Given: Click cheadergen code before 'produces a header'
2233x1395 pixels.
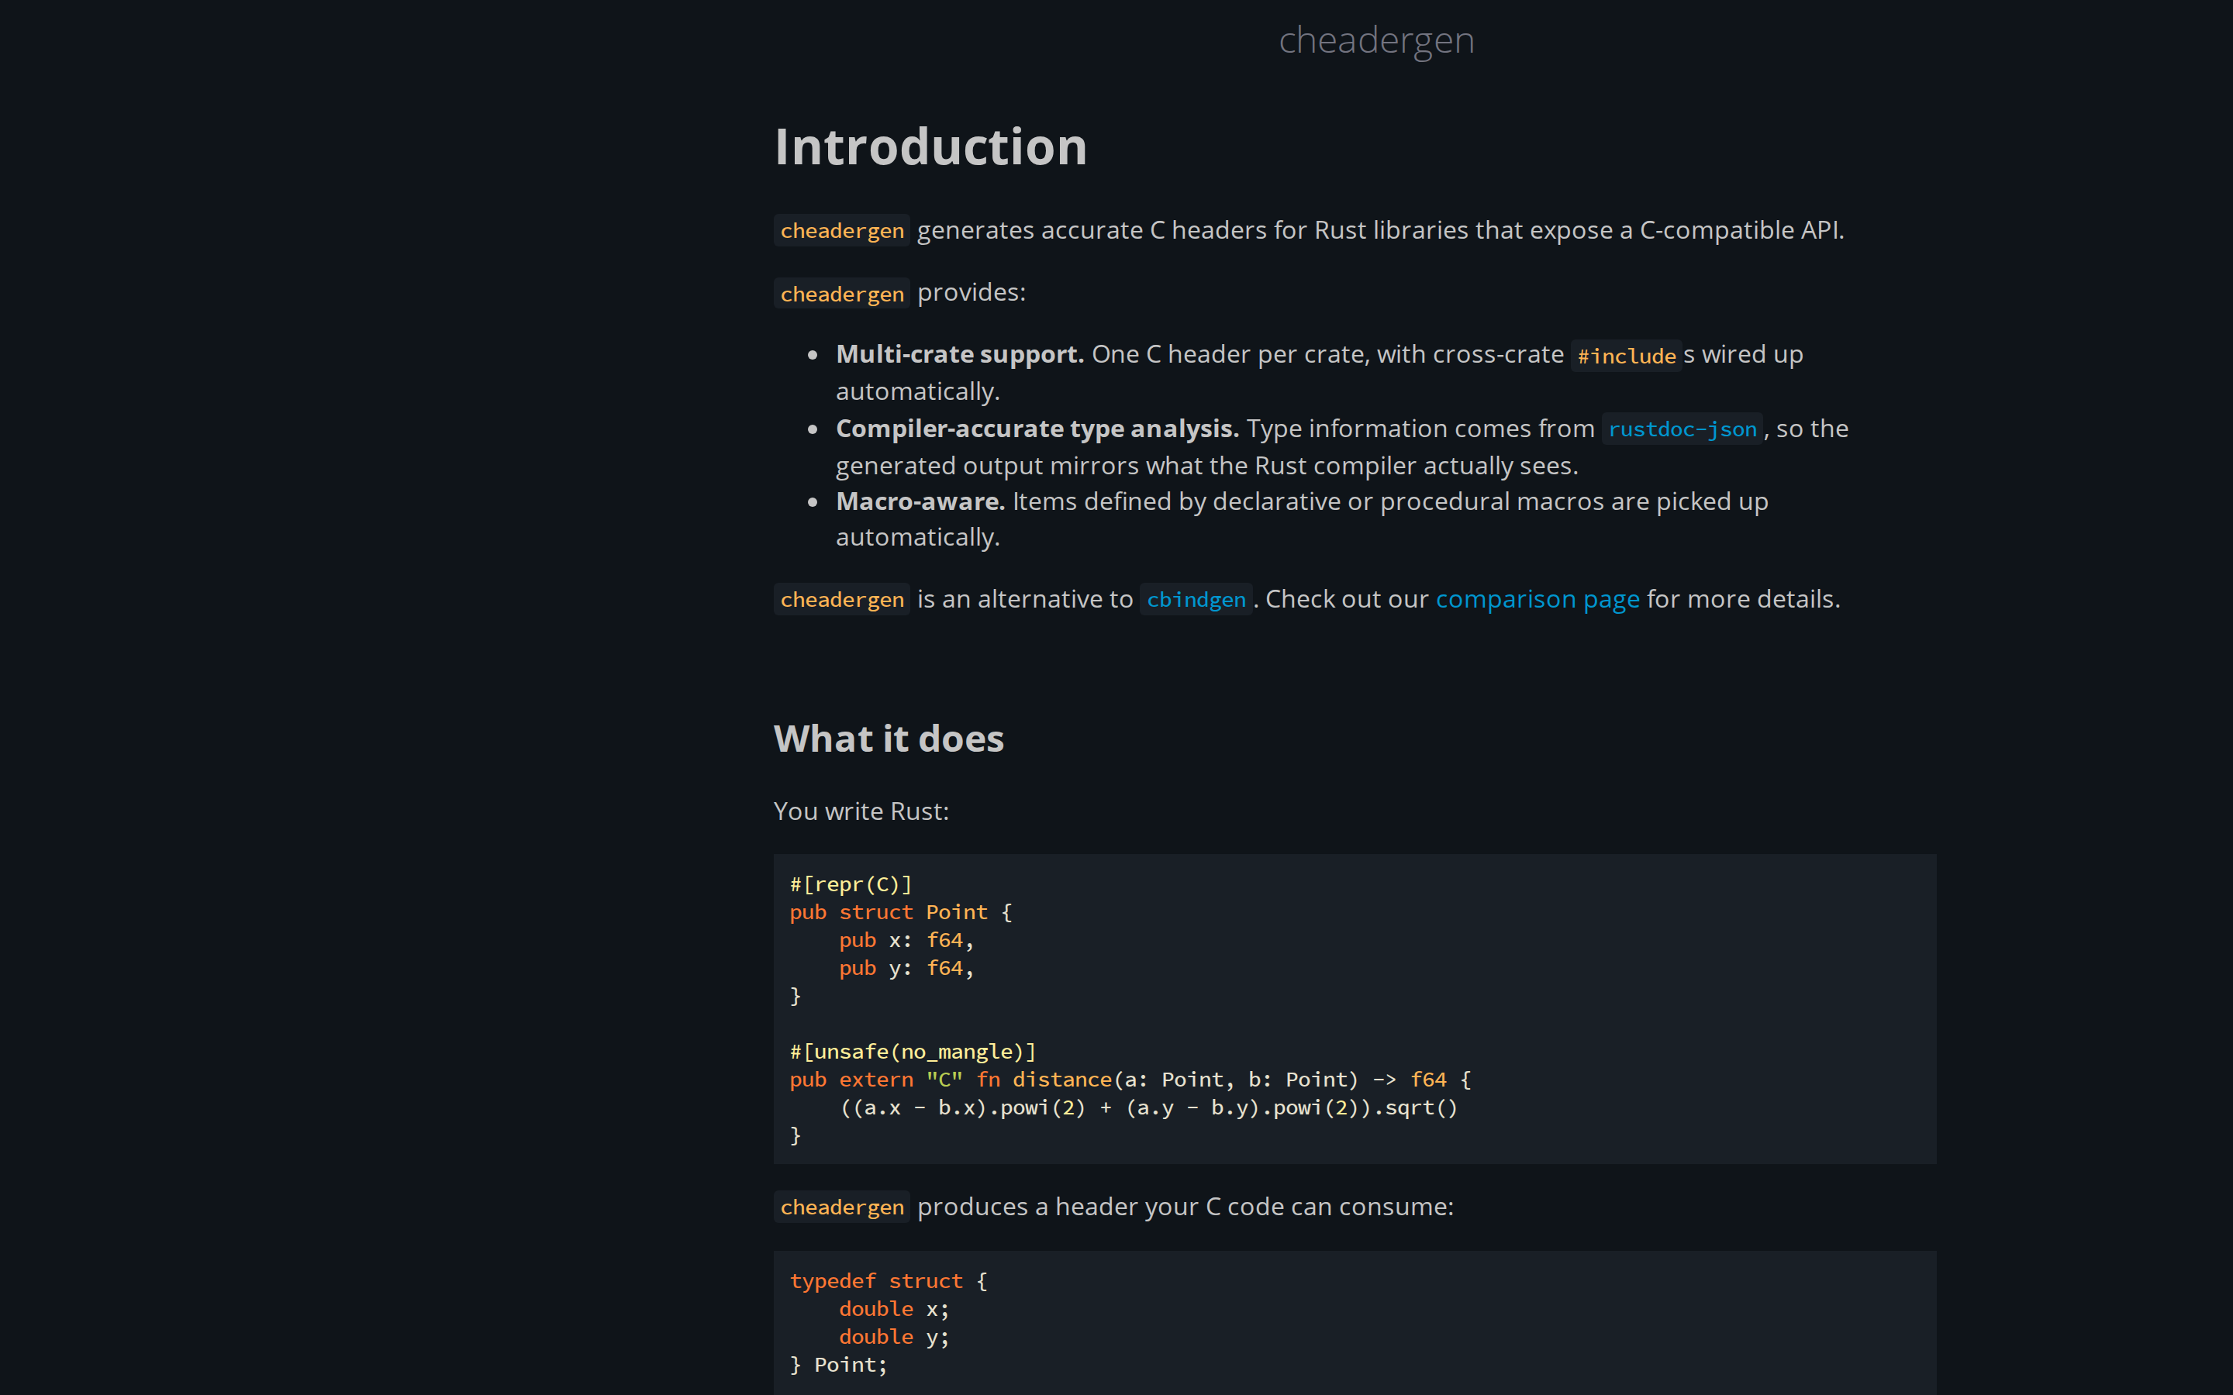Looking at the screenshot, I should (x=841, y=1207).
